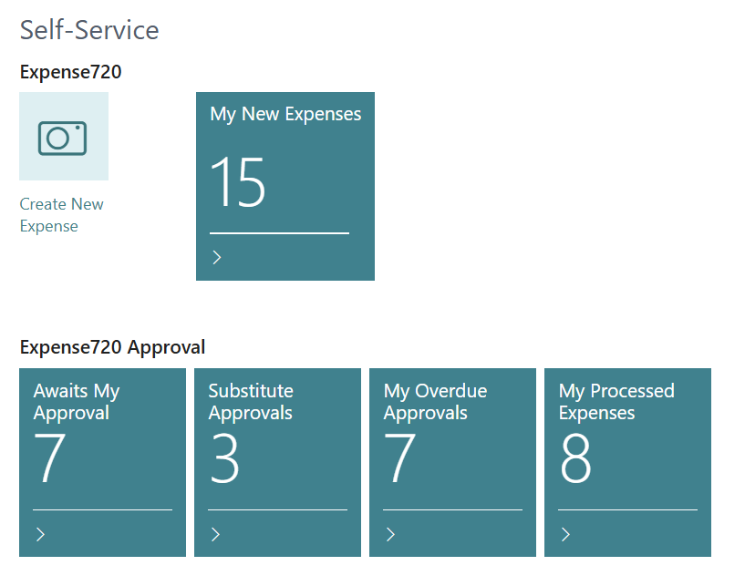Open the Create New Expense link

click(61, 215)
